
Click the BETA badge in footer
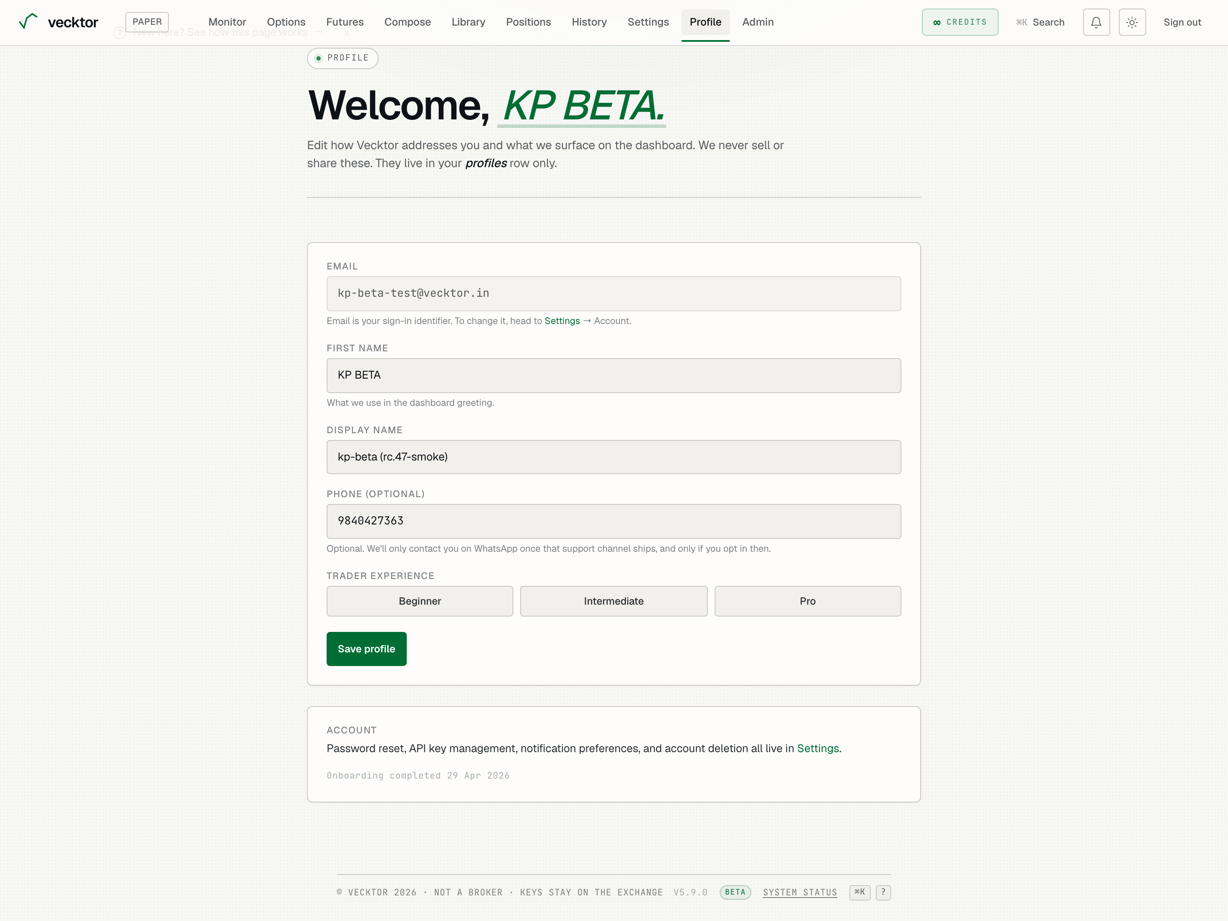tap(735, 892)
